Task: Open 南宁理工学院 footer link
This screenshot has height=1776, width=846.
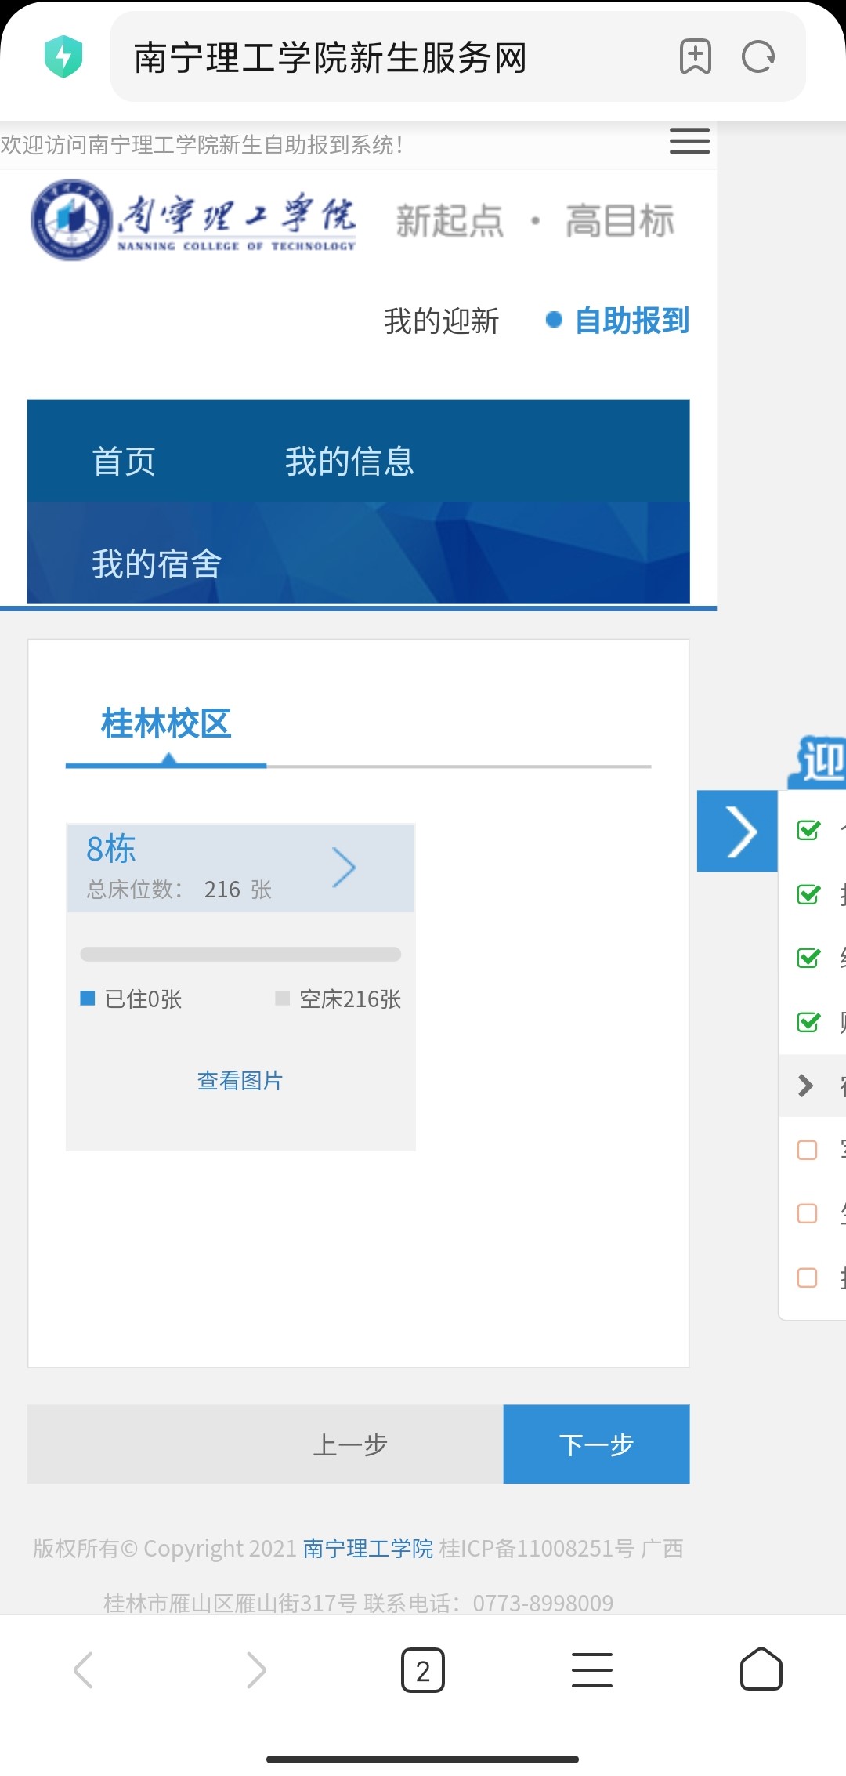Action: 368,1548
